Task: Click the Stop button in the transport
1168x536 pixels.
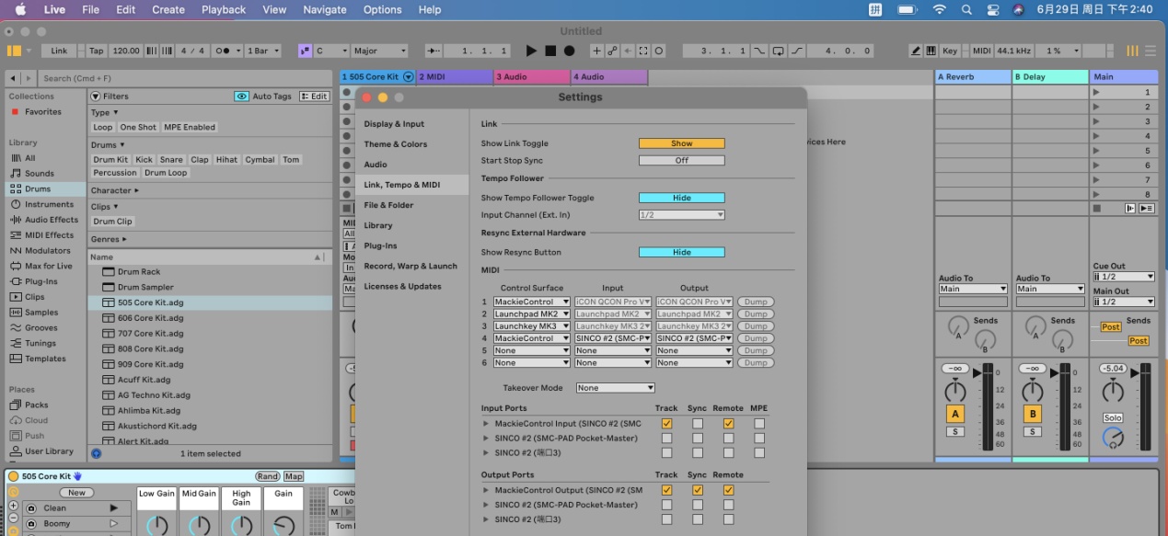Action: point(550,51)
